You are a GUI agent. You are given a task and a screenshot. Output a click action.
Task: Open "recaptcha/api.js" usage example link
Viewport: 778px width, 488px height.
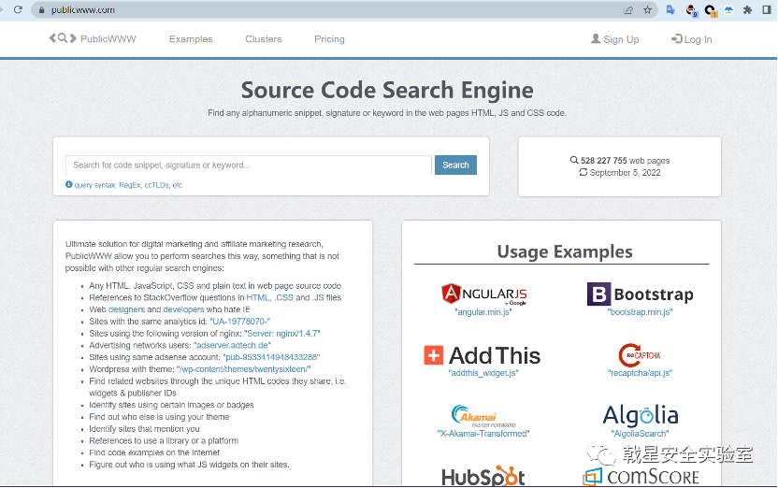640,373
